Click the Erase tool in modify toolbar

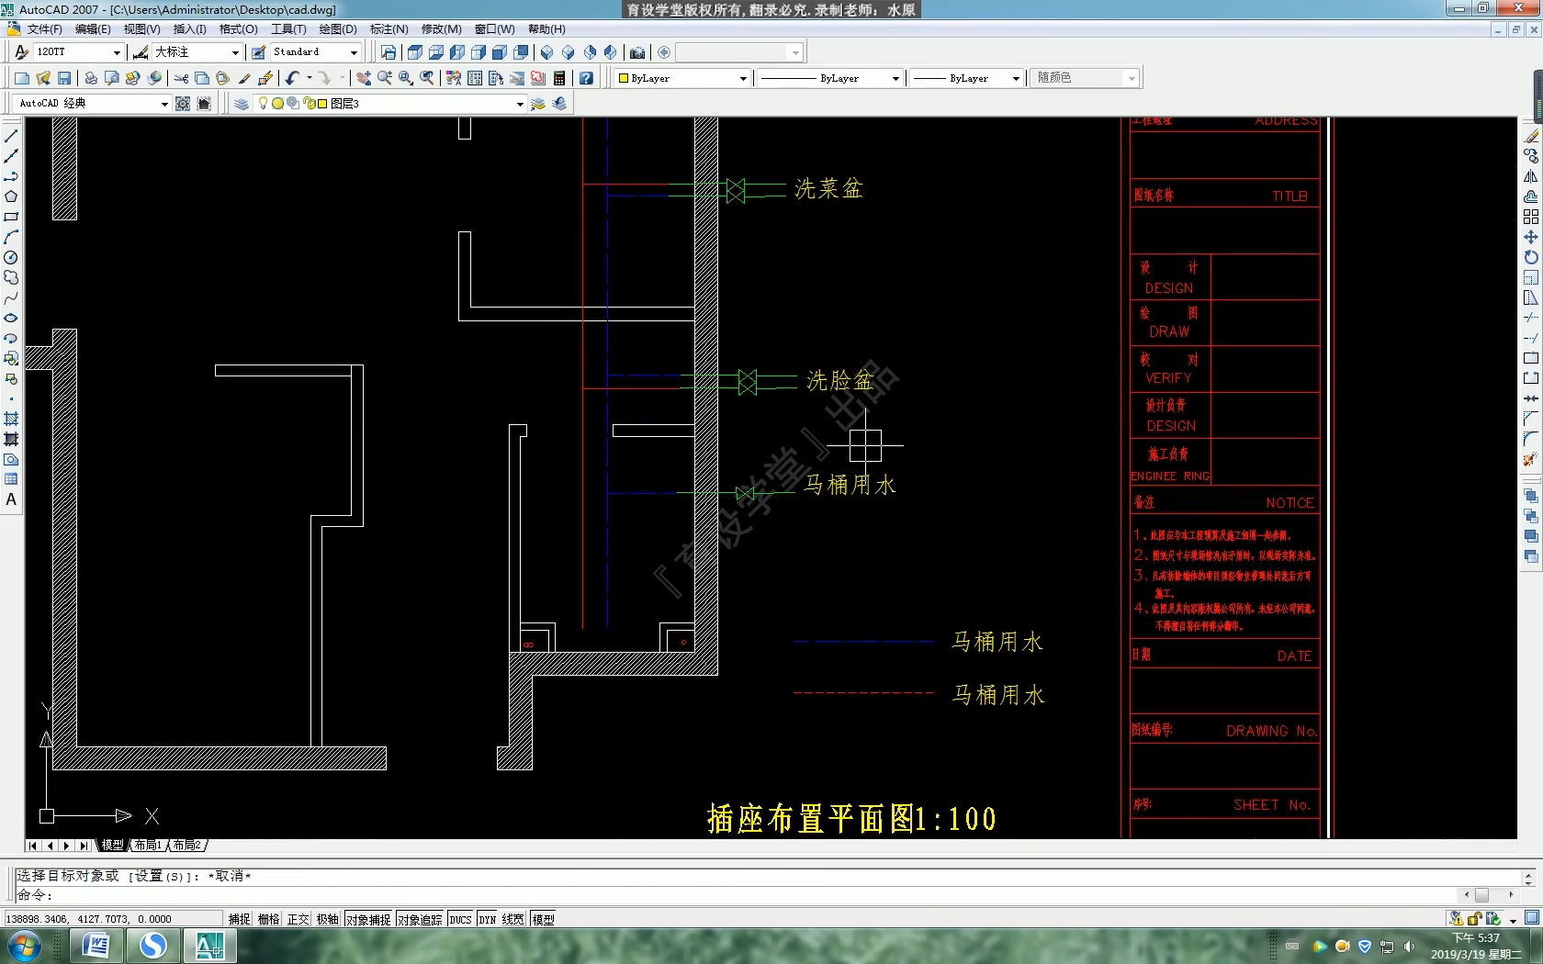click(x=1531, y=136)
